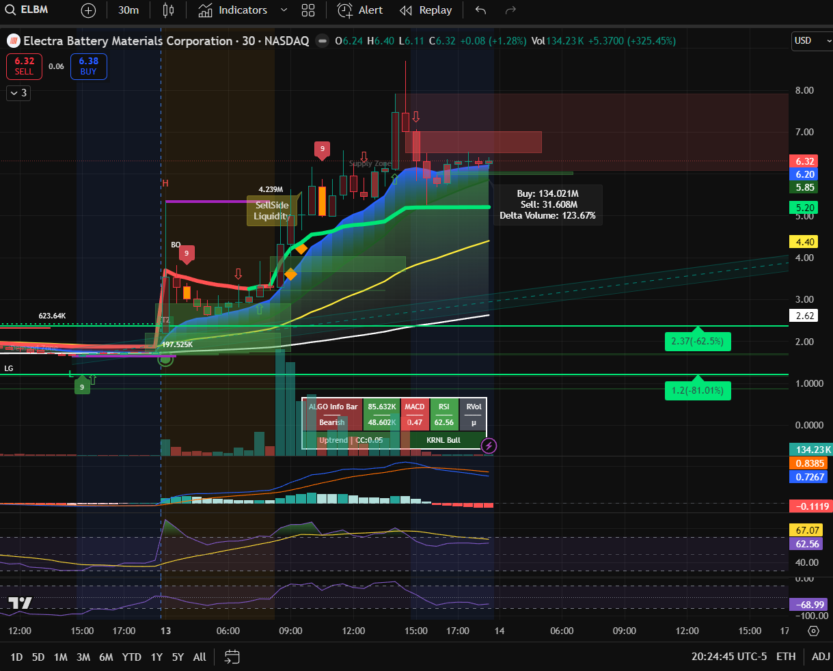Click the red 6.32 SELL button
This screenshot has height=671, width=833.
pos(24,66)
